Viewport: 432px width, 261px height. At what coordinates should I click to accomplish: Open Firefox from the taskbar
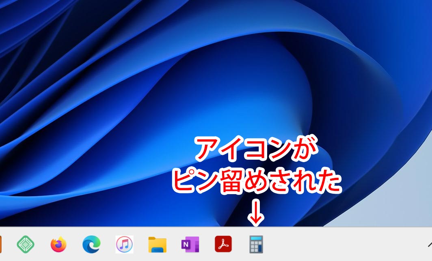(58, 244)
